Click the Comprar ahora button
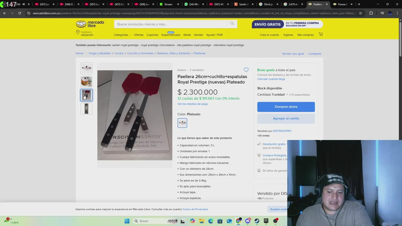The image size is (402, 226). 286,107
